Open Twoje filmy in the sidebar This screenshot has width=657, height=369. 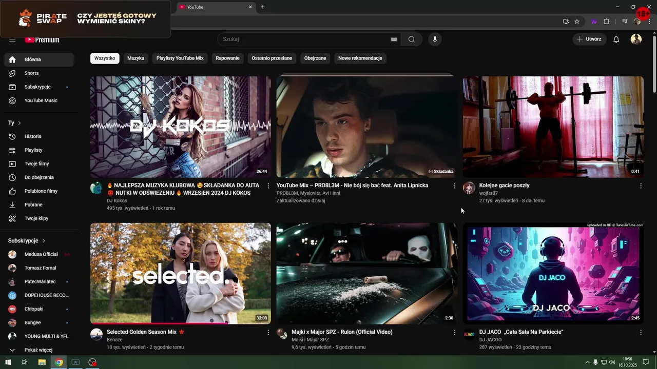tap(39, 163)
